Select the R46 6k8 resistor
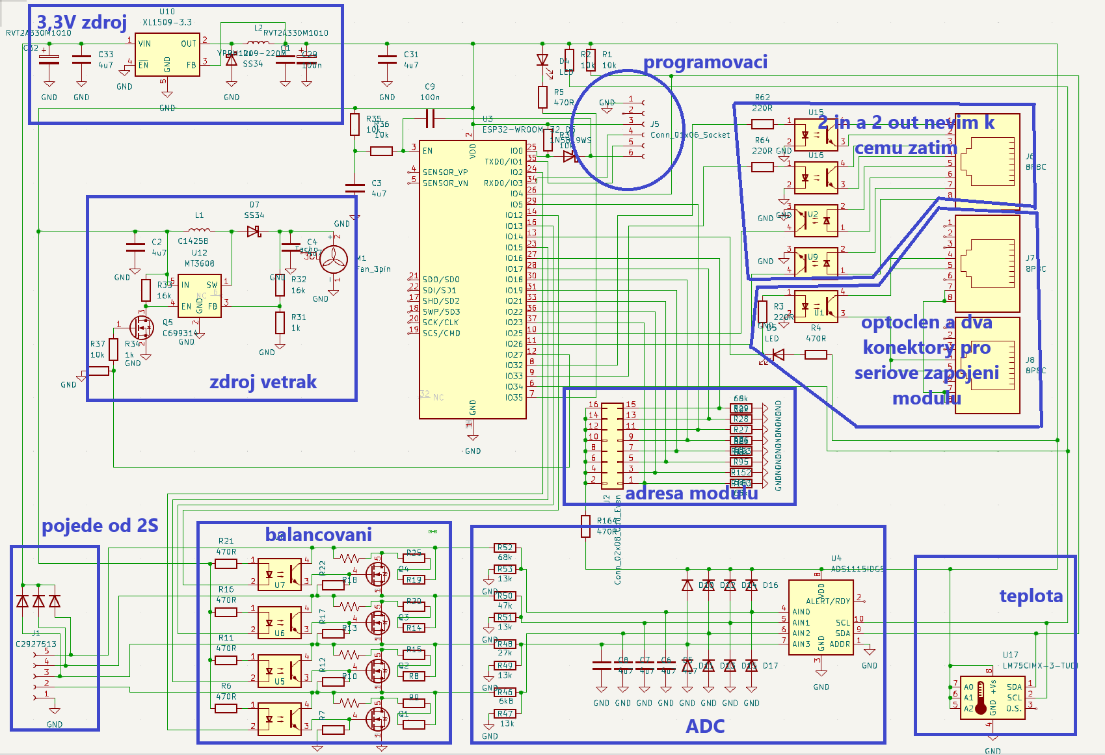 click(505, 692)
